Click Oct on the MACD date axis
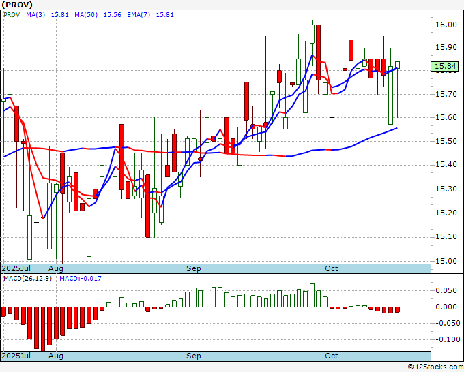 coord(332,356)
